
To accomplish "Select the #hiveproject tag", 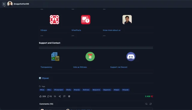I will pos(58,90).
